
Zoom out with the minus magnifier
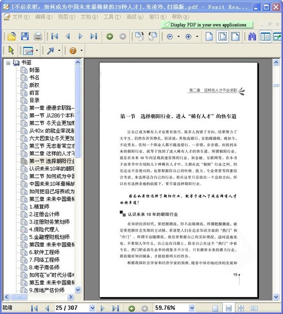[x=170, y=37]
